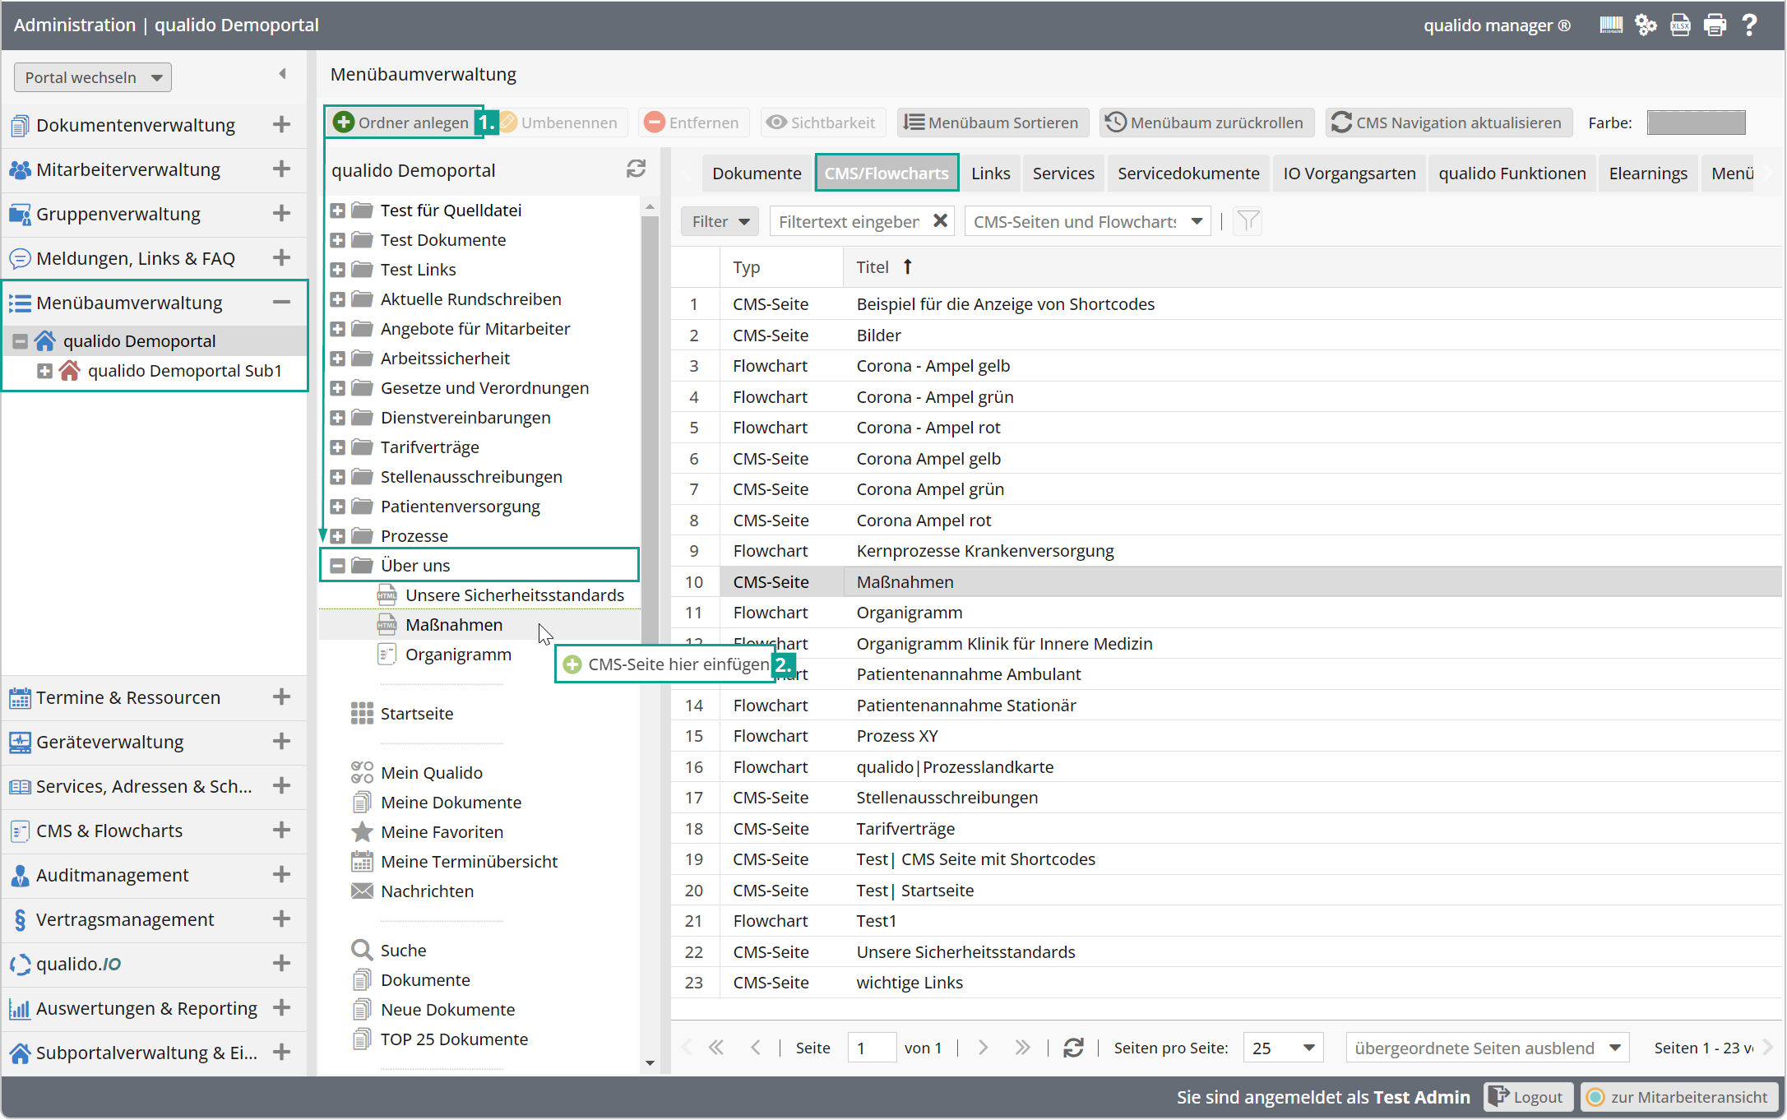Viewport: 1787px width, 1120px height.
Task: Open Seiten pro Seite 25 dropdown
Action: [1283, 1048]
